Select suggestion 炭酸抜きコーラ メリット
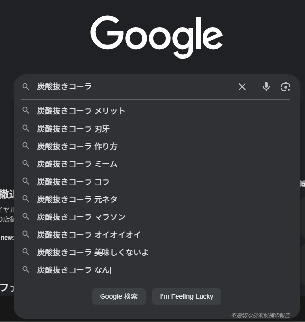The height and width of the screenshot is (322, 305). click(x=81, y=111)
